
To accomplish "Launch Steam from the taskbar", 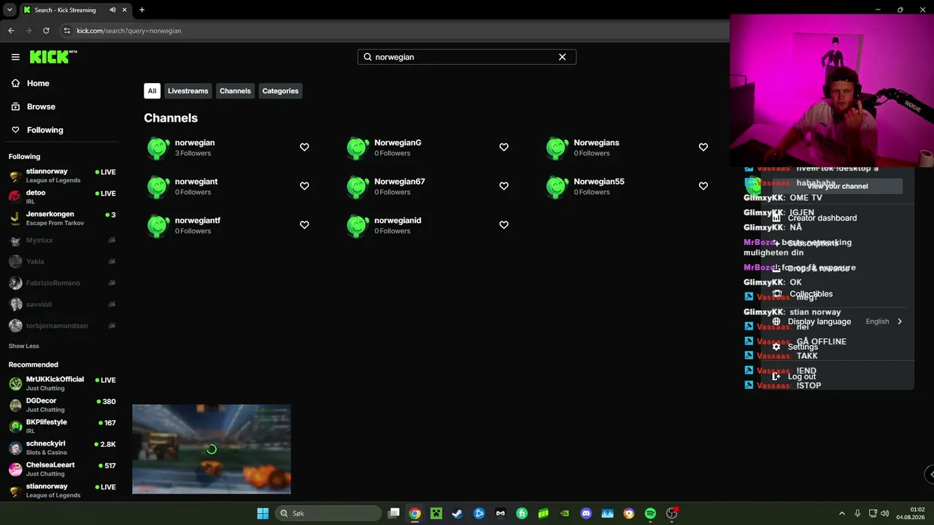I will coord(457,513).
